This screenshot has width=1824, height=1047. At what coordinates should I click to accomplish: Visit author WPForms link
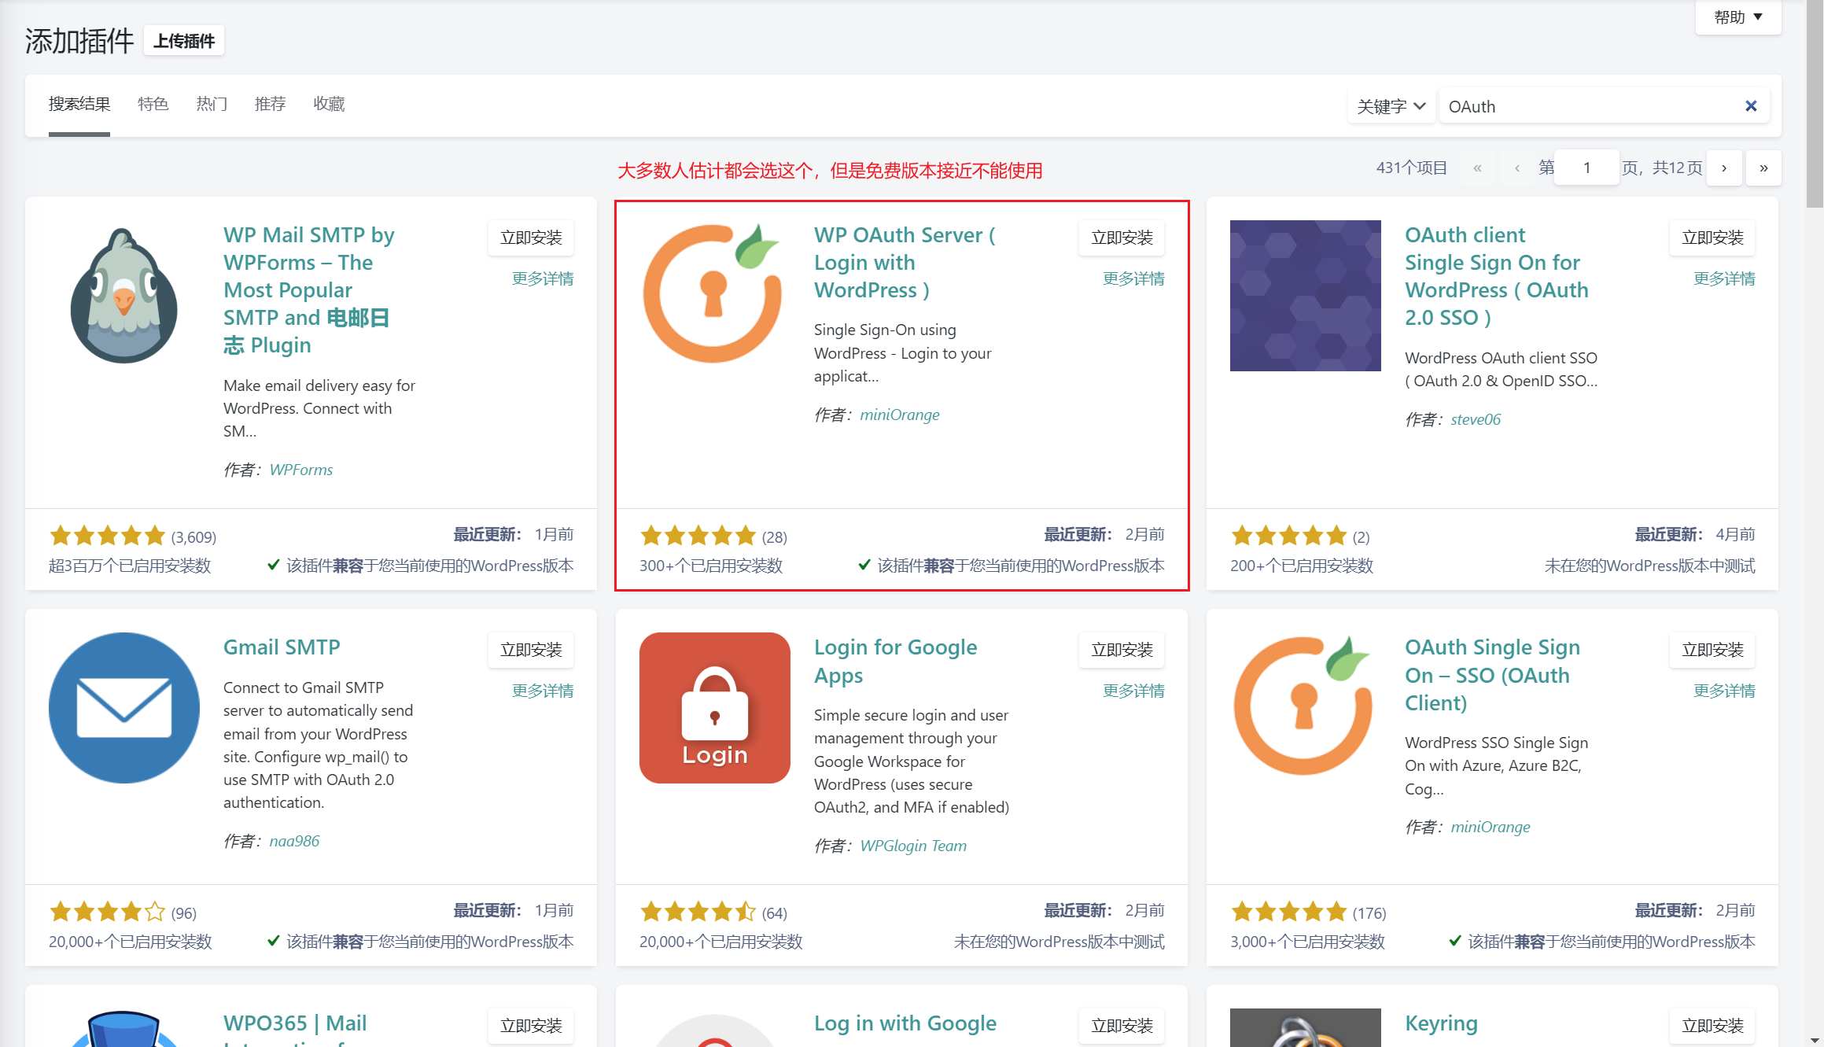[x=301, y=470]
